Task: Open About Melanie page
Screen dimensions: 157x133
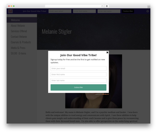Action: click(18, 25)
